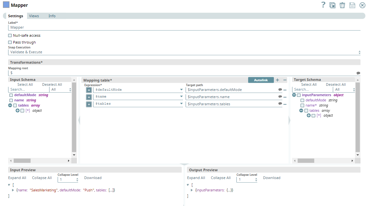The width and height of the screenshot is (367, 206).
Task: Check defaultMode in Target Schema
Action: [303, 100]
